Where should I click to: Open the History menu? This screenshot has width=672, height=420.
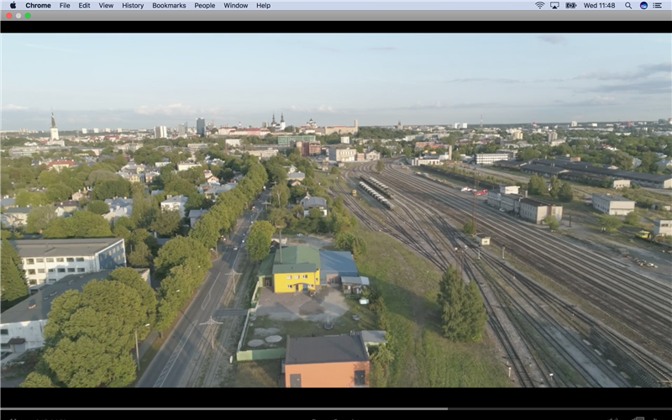[133, 5]
